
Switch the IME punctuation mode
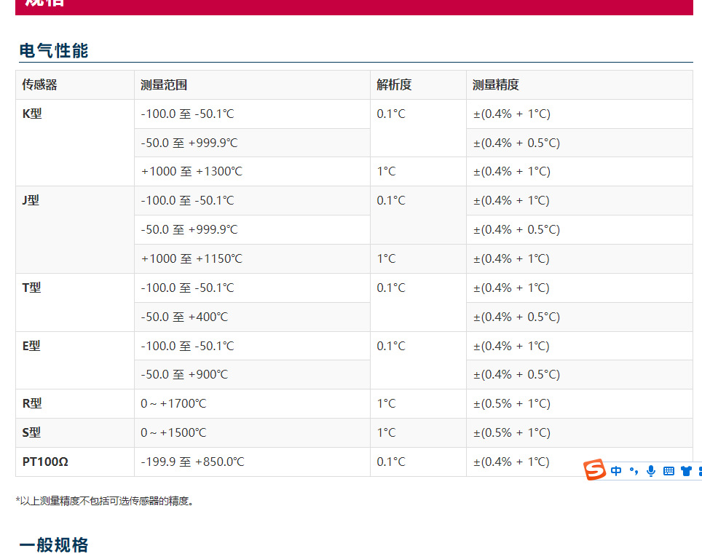(634, 471)
